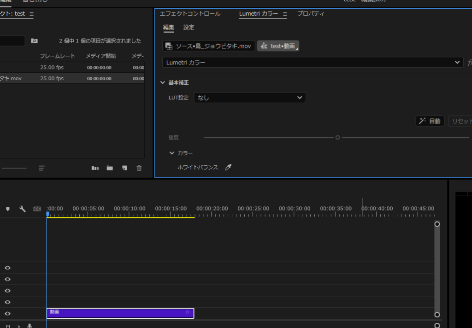The width and height of the screenshot is (472, 328).
Task: Open the LUT設定 dropdown showing なし
Action: tap(250, 98)
